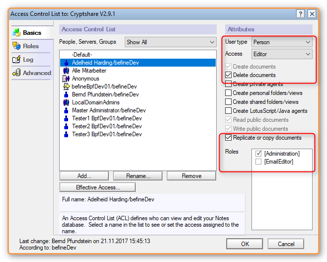327x262 pixels.
Task: Click the disabled Write public documents checkbox
Action: [x=229, y=129]
